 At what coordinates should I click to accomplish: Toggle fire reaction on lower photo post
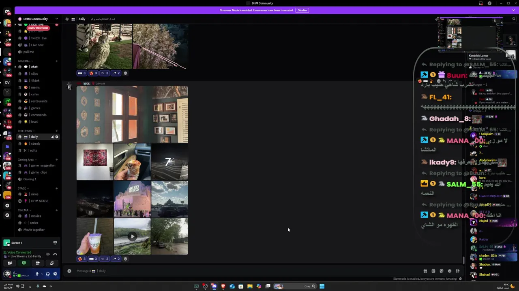point(82,259)
